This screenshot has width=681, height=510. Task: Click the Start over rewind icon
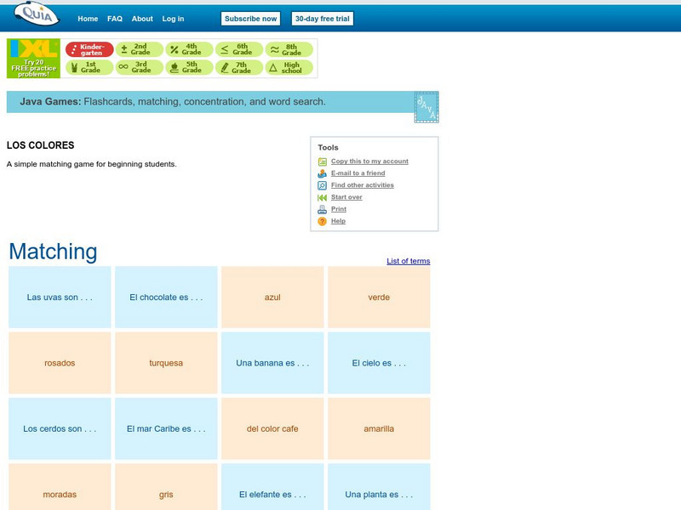pyautogui.click(x=322, y=196)
